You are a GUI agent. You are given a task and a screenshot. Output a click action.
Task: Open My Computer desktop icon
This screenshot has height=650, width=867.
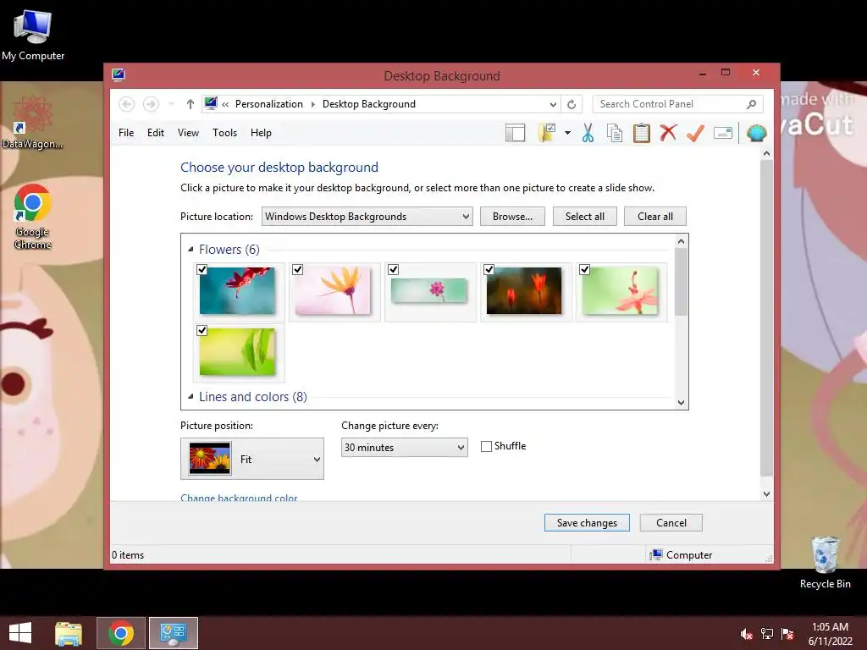[x=33, y=36]
